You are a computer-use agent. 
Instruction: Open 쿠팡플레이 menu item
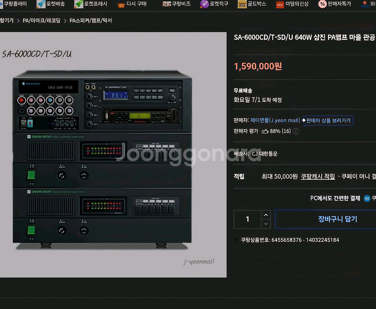coord(15,4)
